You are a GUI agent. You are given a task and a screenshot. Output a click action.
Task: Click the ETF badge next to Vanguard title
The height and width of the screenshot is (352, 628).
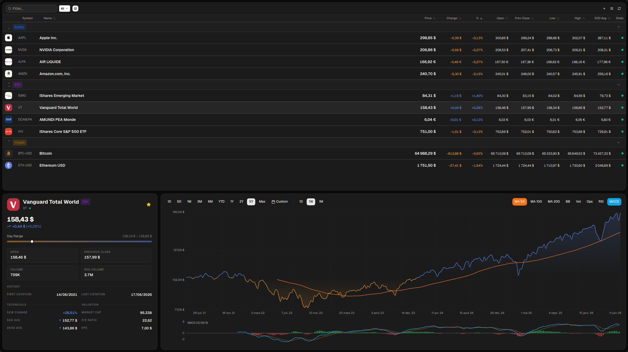[x=85, y=202]
